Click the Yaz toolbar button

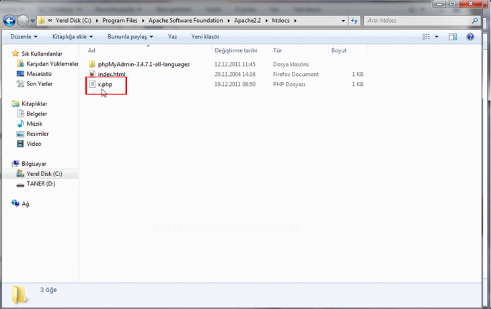(172, 36)
